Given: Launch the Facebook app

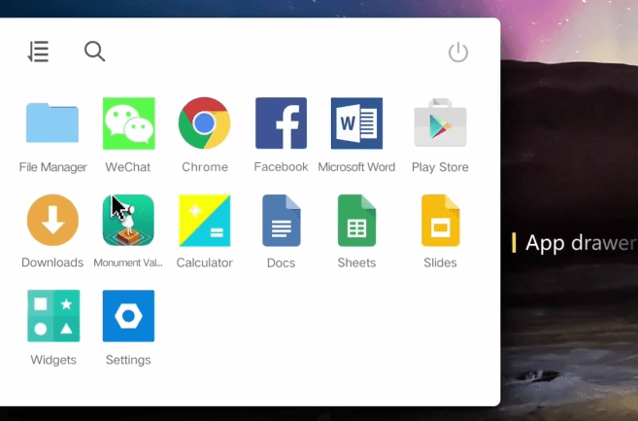Looking at the screenshot, I should [281, 123].
